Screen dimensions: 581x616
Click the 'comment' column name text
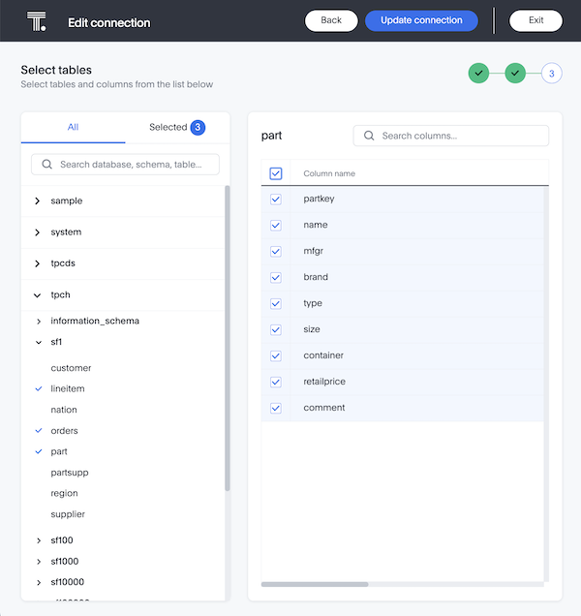(324, 408)
